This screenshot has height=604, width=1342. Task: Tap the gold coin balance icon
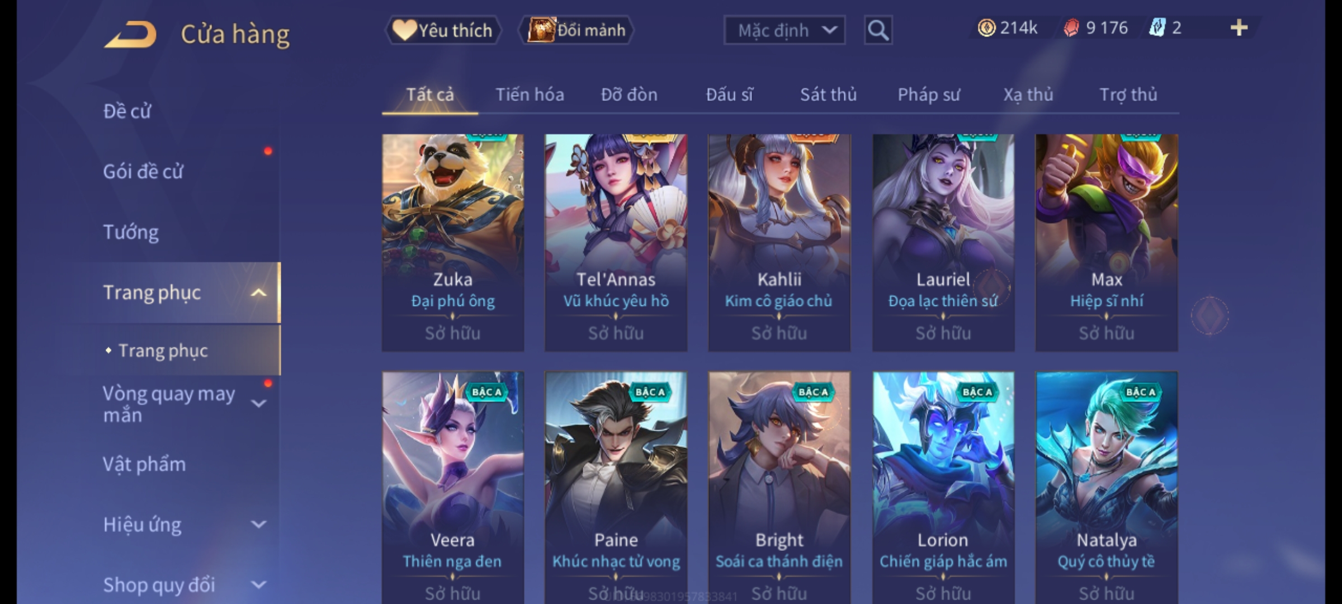pos(986,27)
